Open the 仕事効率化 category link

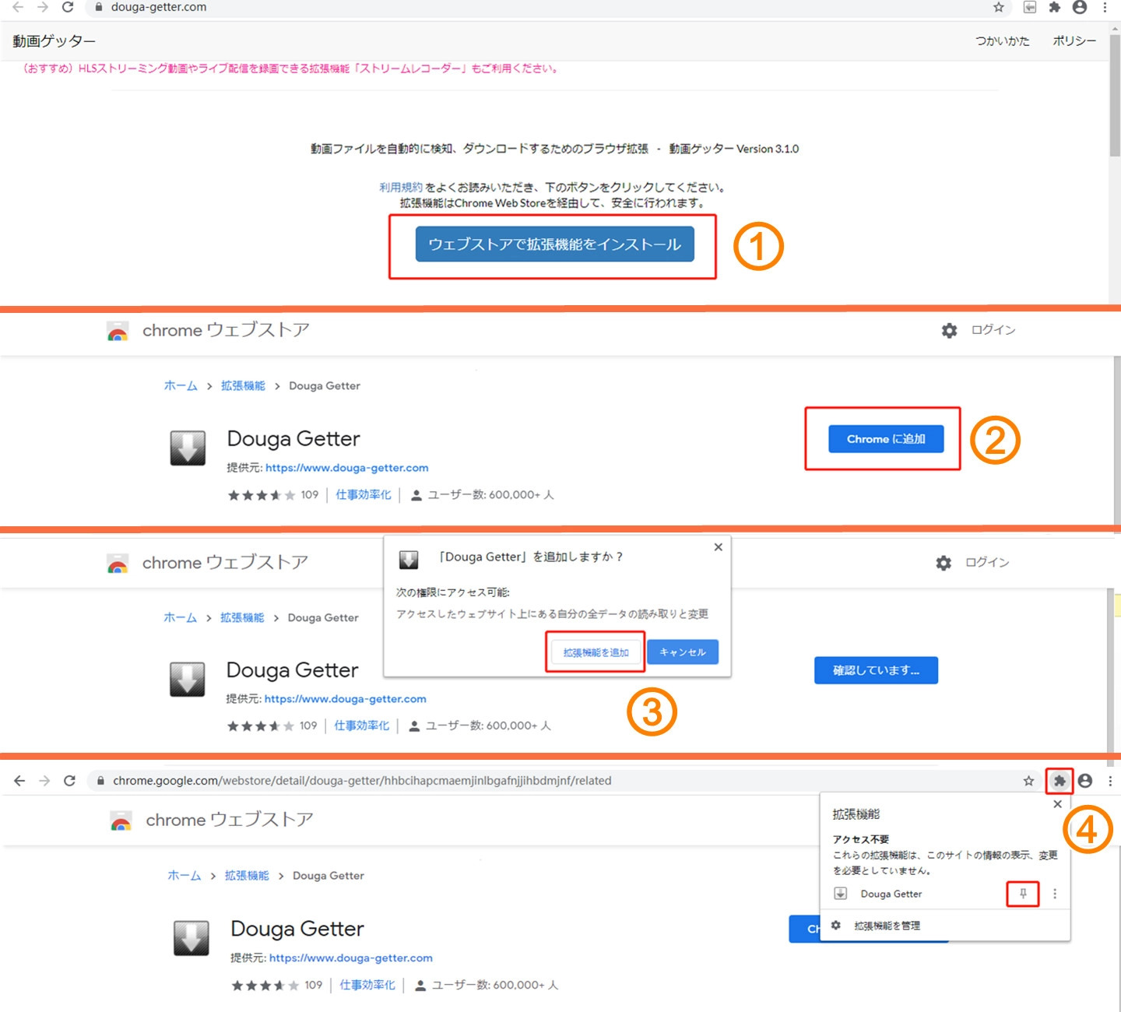pyautogui.click(x=363, y=494)
